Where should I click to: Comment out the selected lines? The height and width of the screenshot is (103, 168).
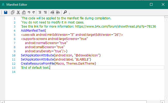[40, 12]
